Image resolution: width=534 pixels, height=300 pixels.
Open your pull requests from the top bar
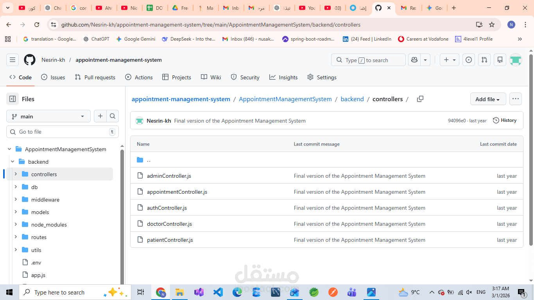tap(484, 60)
